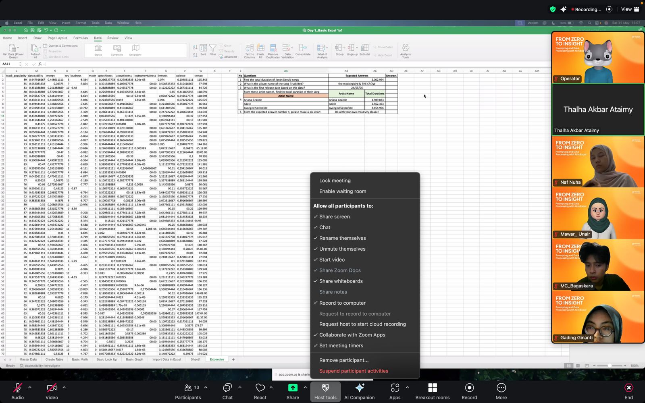Open the Zoom View dropdown at the top right
645x403 pixels.
pyautogui.click(x=630, y=9)
